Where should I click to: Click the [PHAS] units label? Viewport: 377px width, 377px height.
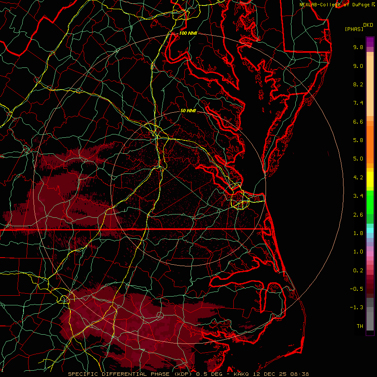(x=354, y=29)
